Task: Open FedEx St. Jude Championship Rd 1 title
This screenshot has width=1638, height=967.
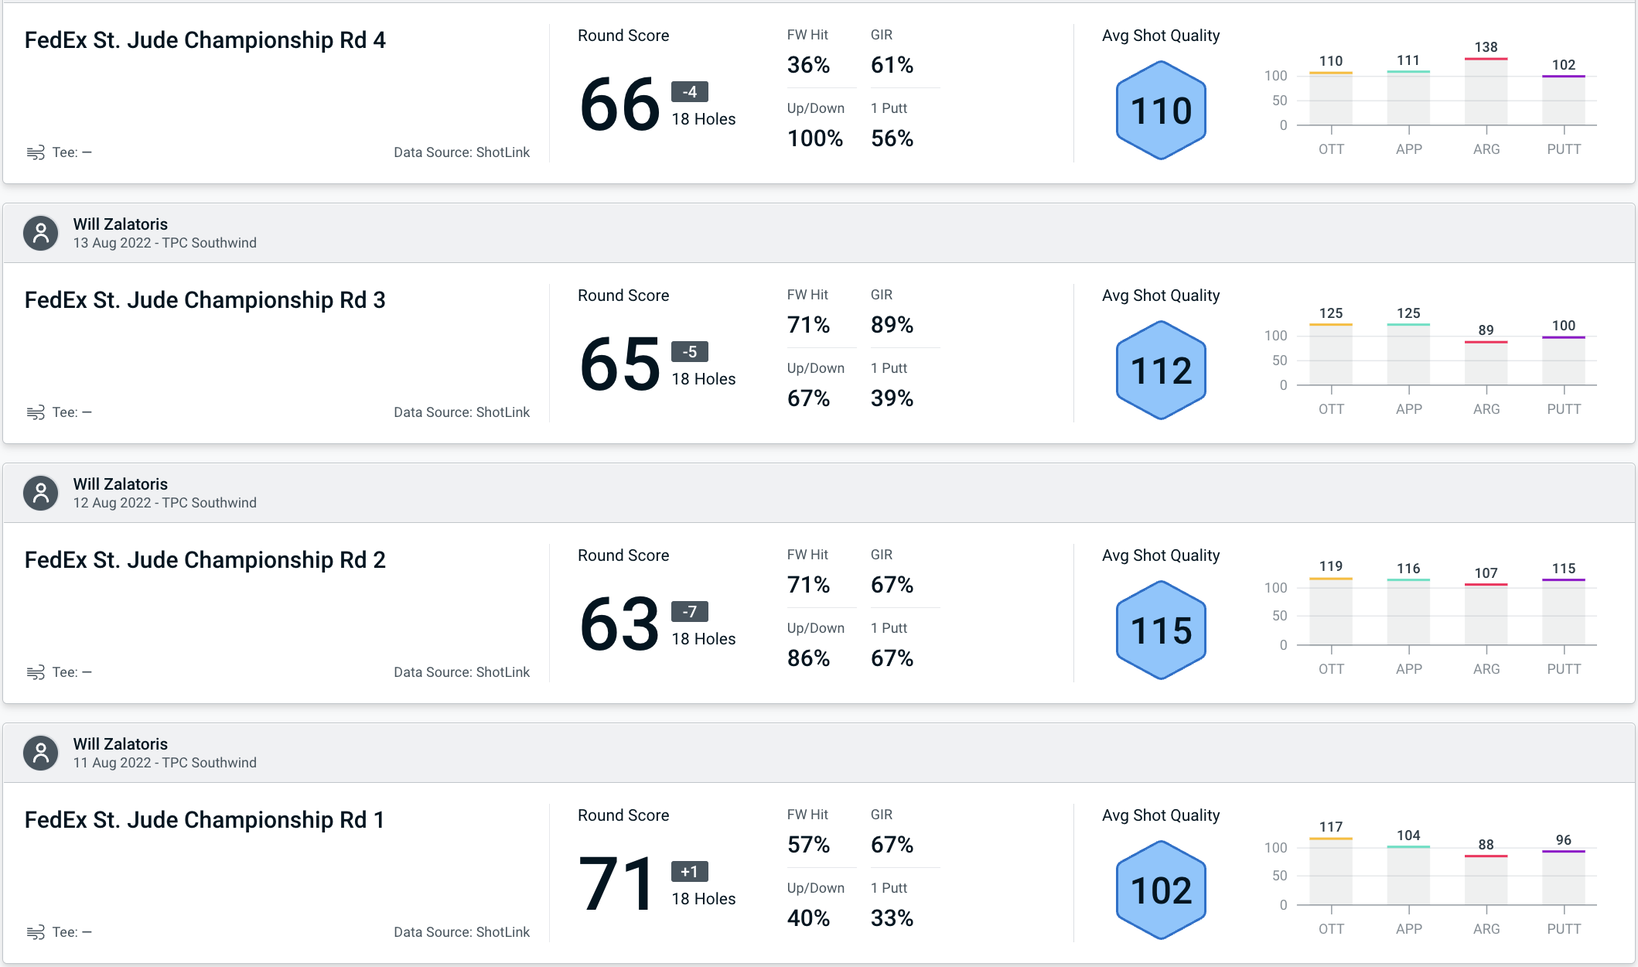Action: click(x=204, y=820)
